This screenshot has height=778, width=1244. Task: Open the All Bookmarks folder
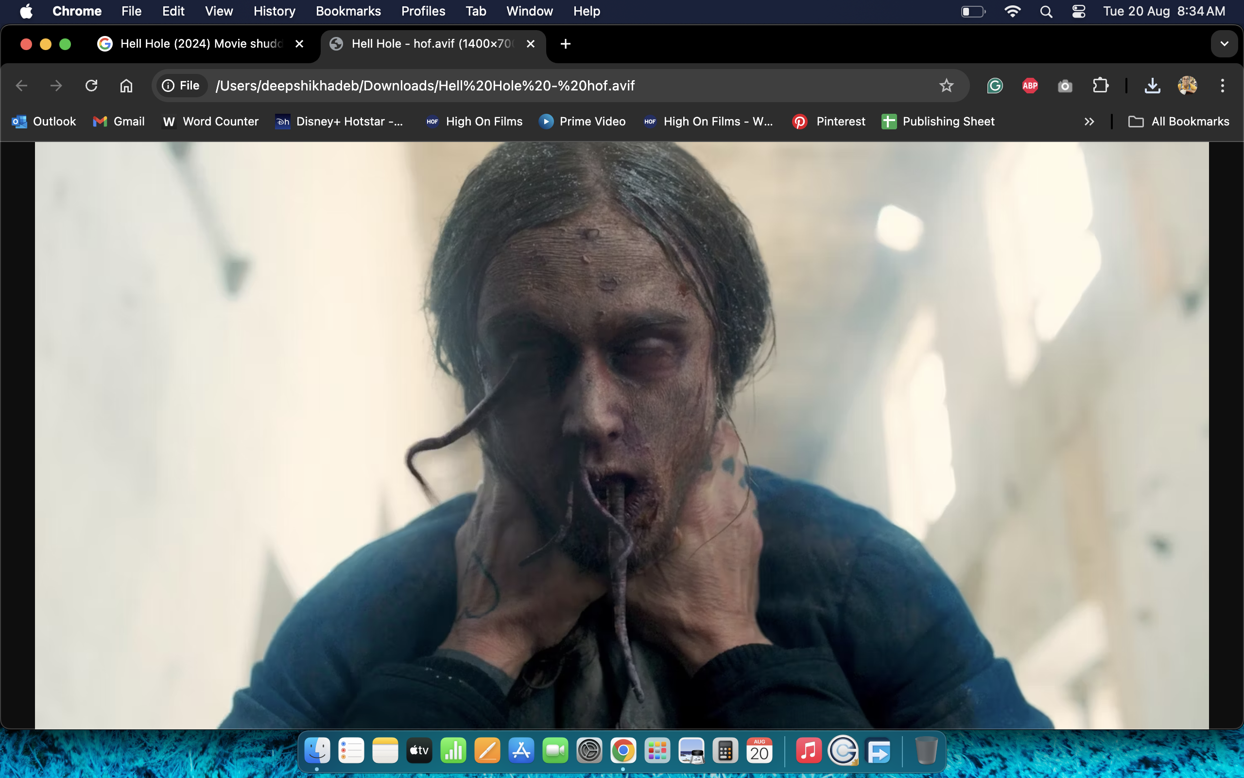click(1178, 122)
